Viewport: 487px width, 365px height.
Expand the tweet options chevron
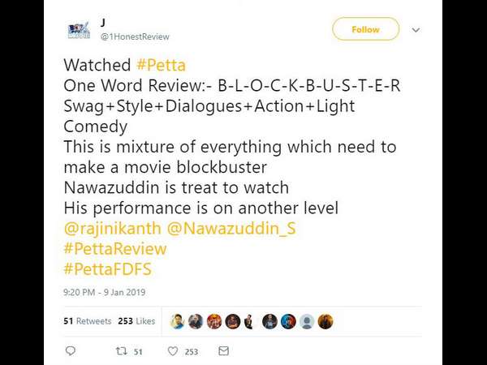(416, 30)
